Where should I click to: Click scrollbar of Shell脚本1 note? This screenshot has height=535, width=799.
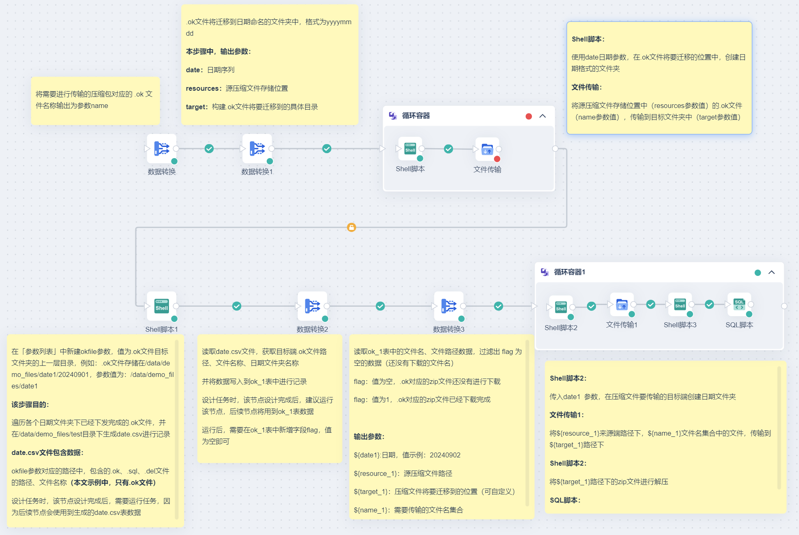[x=177, y=429]
